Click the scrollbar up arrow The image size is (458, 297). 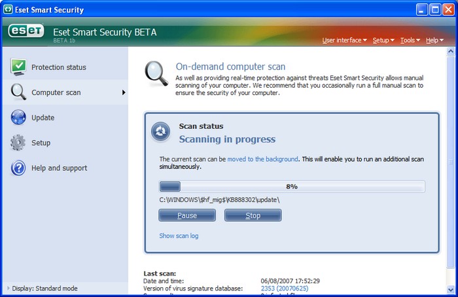point(451,52)
